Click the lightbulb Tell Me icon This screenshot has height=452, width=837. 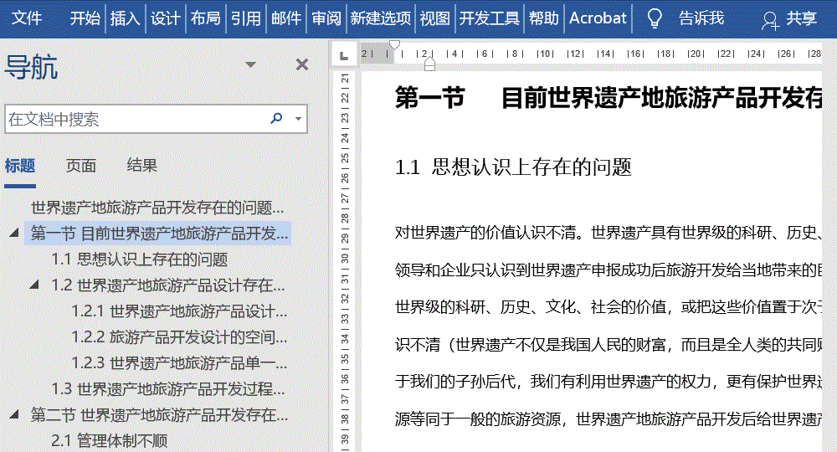tap(655, 18)
